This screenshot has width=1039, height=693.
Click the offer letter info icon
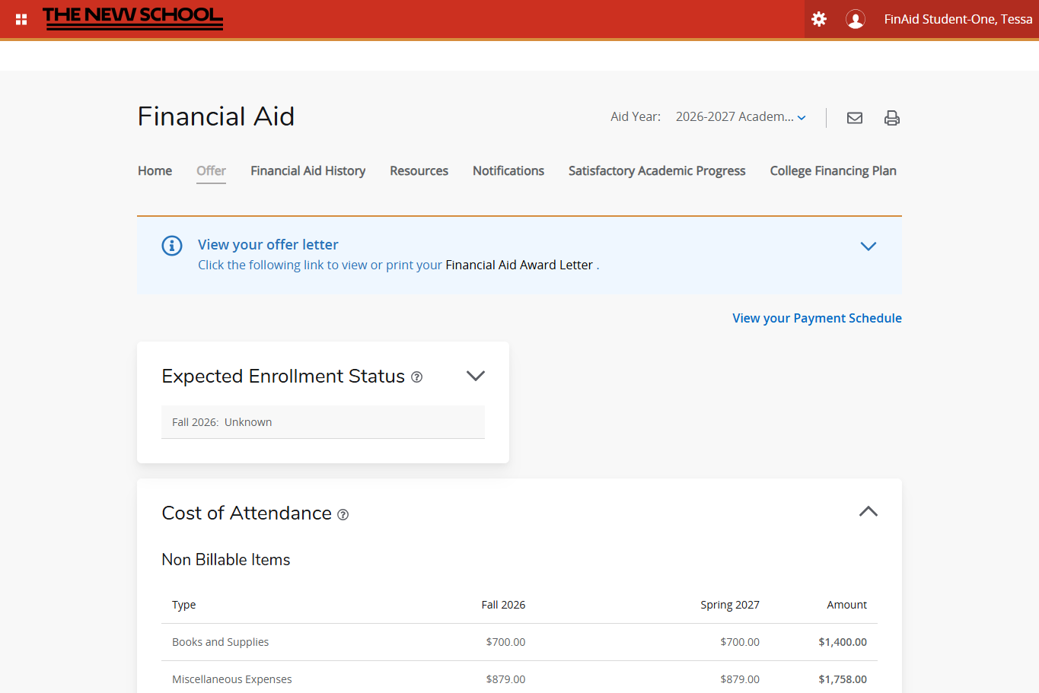(172, 246)
